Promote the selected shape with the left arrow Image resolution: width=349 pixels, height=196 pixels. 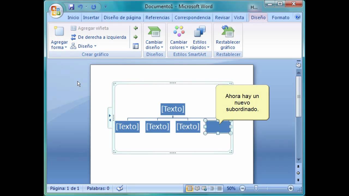[136, 28]
